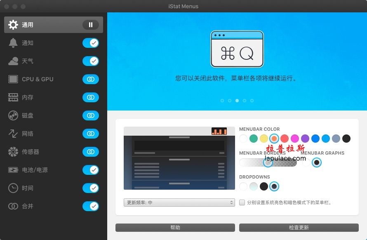Click the bell icon beside 通知
This screenshot has height=240, width=367.
13,43
